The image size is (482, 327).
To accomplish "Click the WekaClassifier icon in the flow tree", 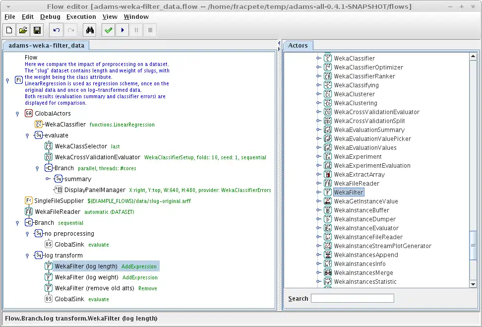I will (38, 124).
